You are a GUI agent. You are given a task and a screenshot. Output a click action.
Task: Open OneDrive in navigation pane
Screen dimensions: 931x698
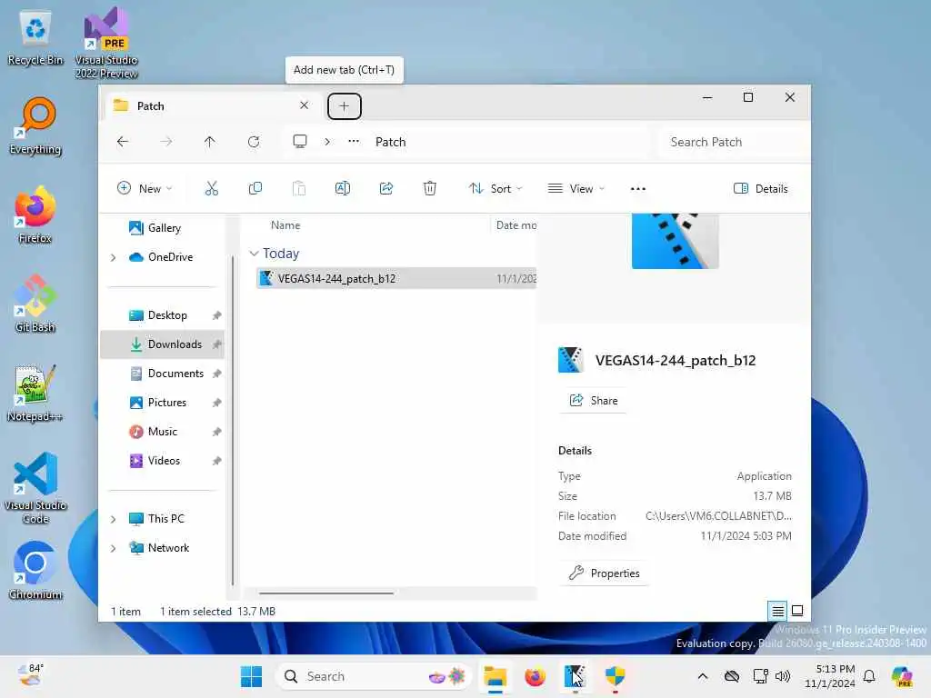[x=162, y=257]
